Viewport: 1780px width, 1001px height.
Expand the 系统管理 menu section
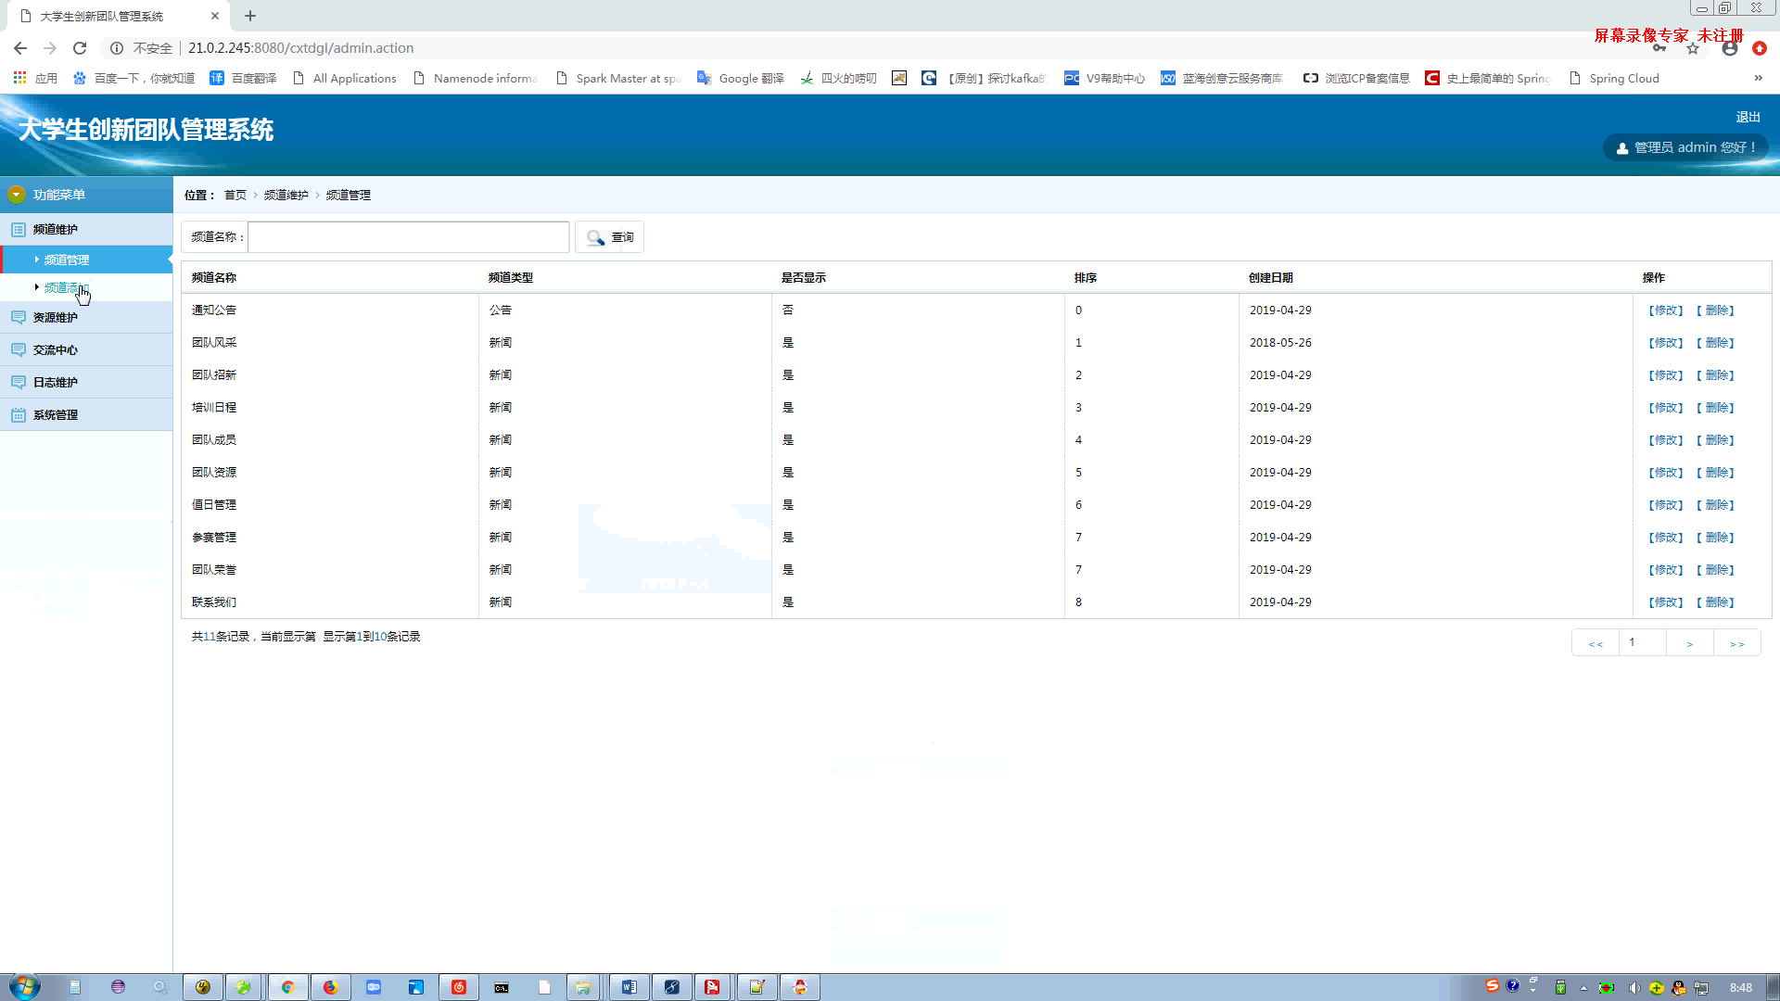click(x=86, y=414)
